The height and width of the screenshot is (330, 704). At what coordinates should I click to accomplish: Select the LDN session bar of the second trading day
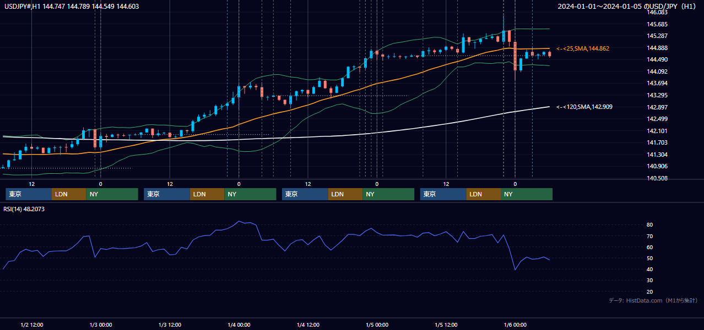tap(207, 194)
